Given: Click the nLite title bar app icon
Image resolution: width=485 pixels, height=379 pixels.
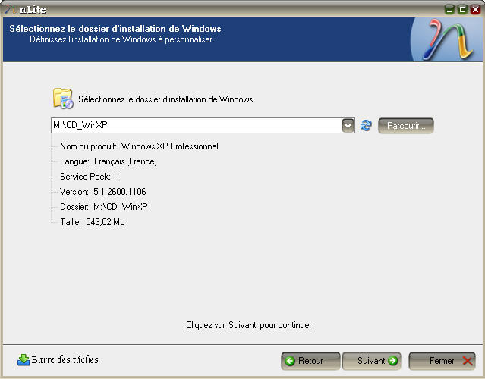Looking at the screenshot, I should pyautogui.click(x=10, y=9).
